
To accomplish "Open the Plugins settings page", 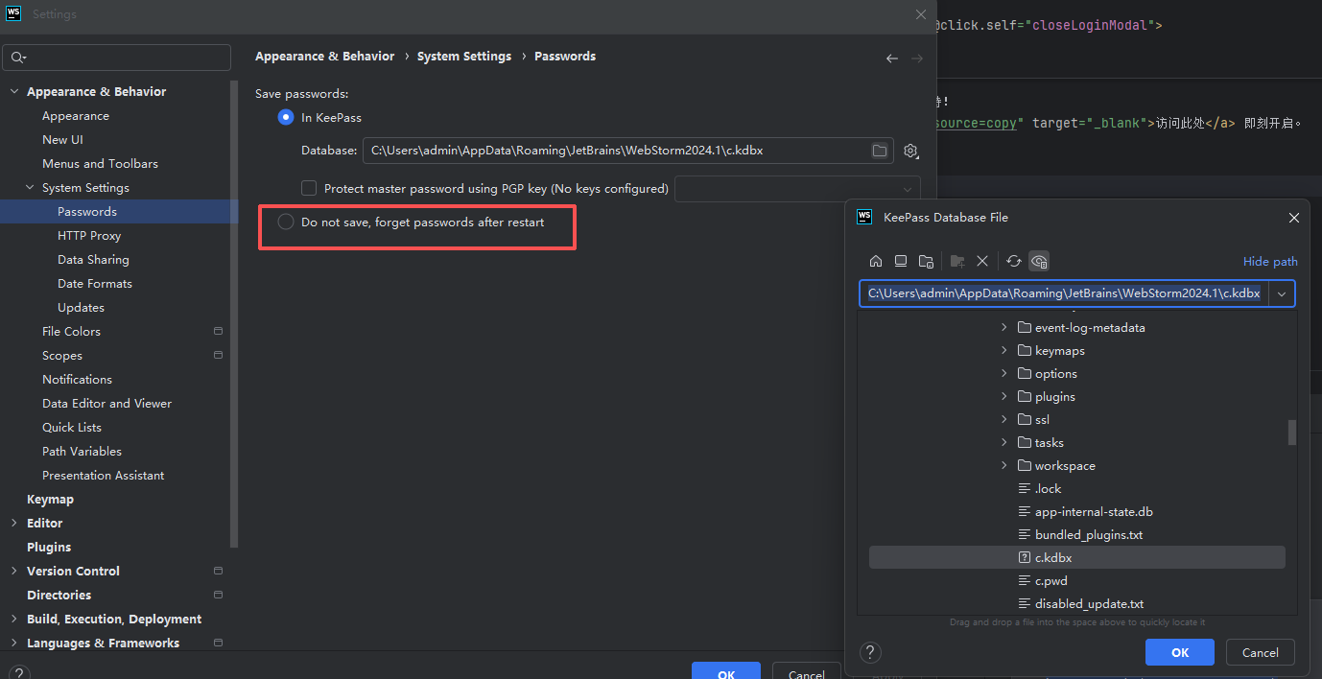I will [x=49, y=547].
